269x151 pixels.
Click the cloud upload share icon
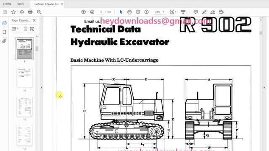[x=22, y=12]
